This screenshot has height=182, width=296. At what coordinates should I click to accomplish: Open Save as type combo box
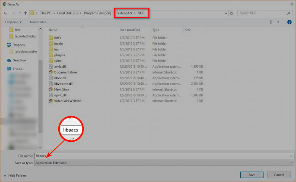(164, 163)
